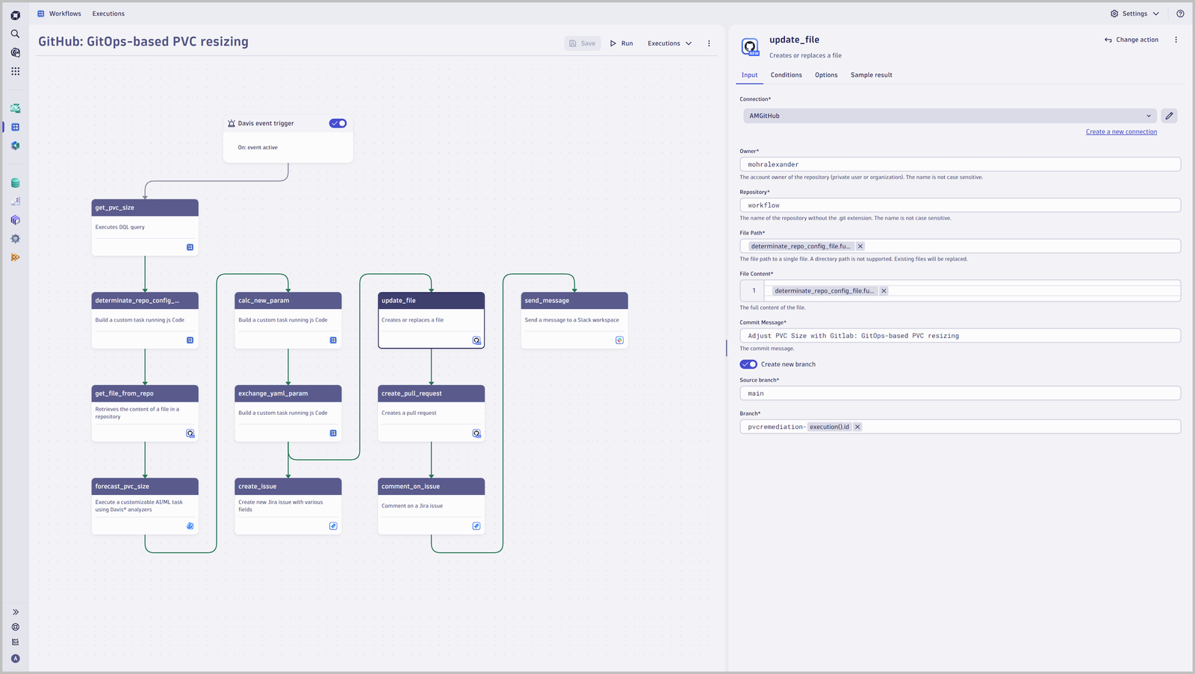The width and height of the screenshot is (1195, 674).
Task: Toggle the Davis event trigger switch
Action: pyautogui.click(x=338, y=123)
